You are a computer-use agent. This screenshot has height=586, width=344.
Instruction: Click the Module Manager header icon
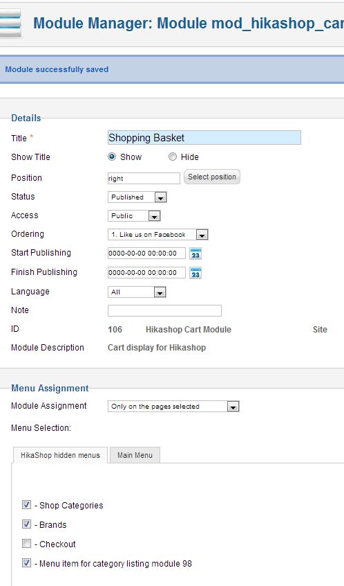click(x=10, y=23)
